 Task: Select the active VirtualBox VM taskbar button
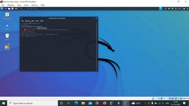tap(126, 103)
